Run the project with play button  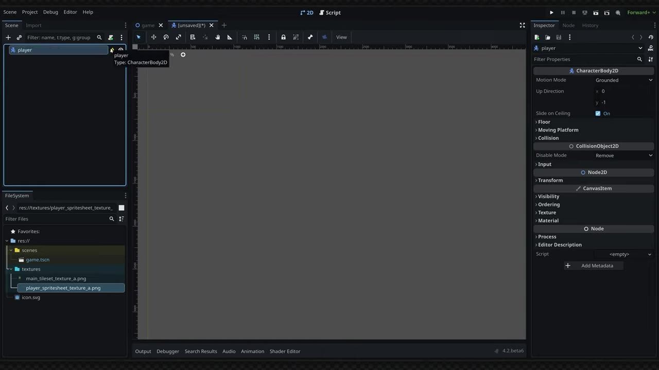[x=551, y=12]
